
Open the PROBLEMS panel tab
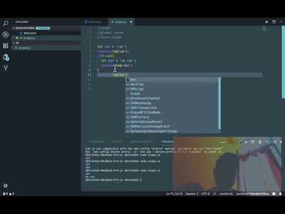point(96,141)
